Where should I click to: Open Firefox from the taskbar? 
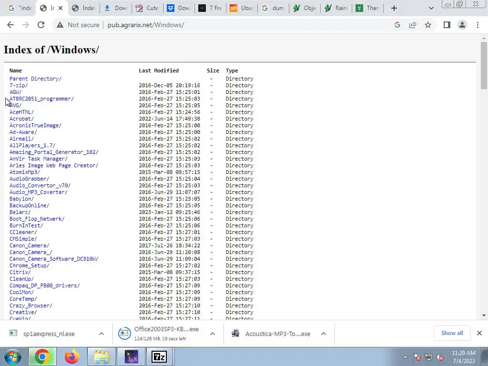[x=72, y=356]
